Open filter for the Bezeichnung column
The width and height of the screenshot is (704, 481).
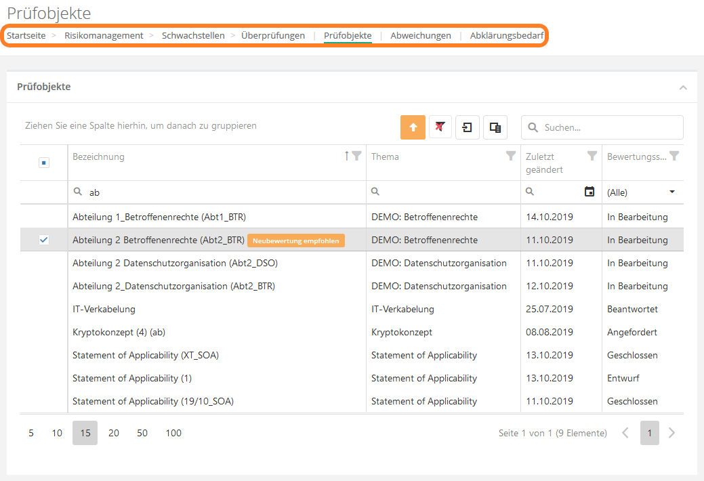356,156
